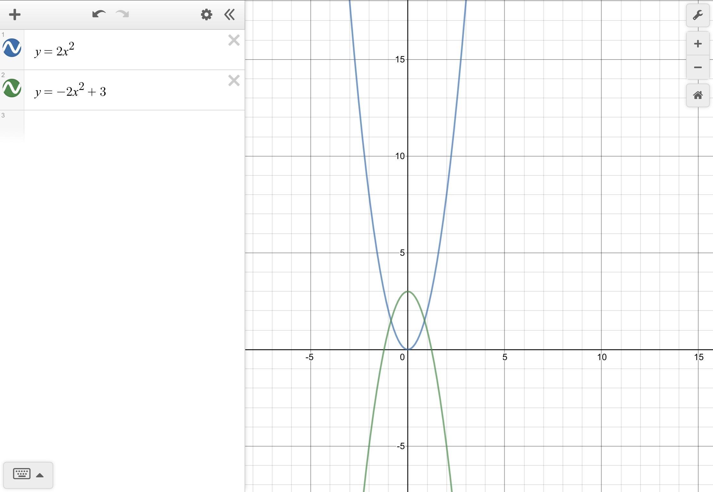The width and height of the screenshot is (713, 492).
Task: Zoom in on the graph
Action: (698, 44)
